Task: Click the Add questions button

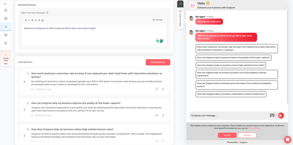Action: [x=158, y=62]
